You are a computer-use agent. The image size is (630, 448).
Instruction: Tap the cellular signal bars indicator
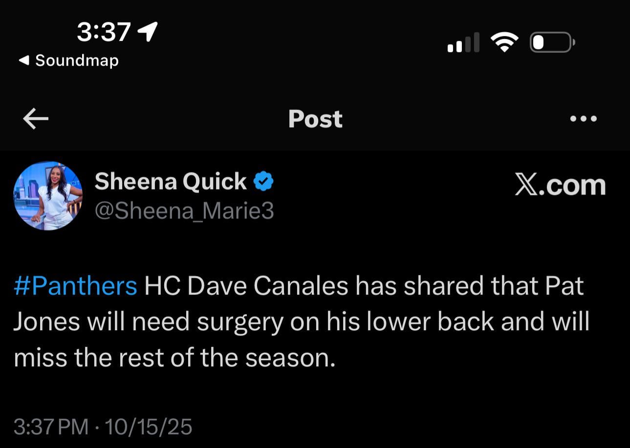462,43
